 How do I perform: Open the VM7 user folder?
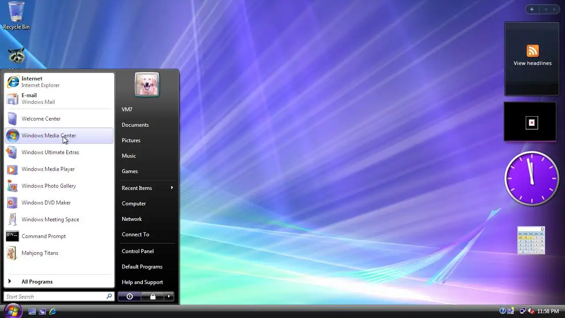pyautogui.click(x=147, y=110)
